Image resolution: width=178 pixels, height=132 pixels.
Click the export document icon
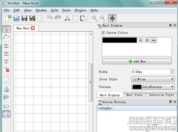click(40, 18)
